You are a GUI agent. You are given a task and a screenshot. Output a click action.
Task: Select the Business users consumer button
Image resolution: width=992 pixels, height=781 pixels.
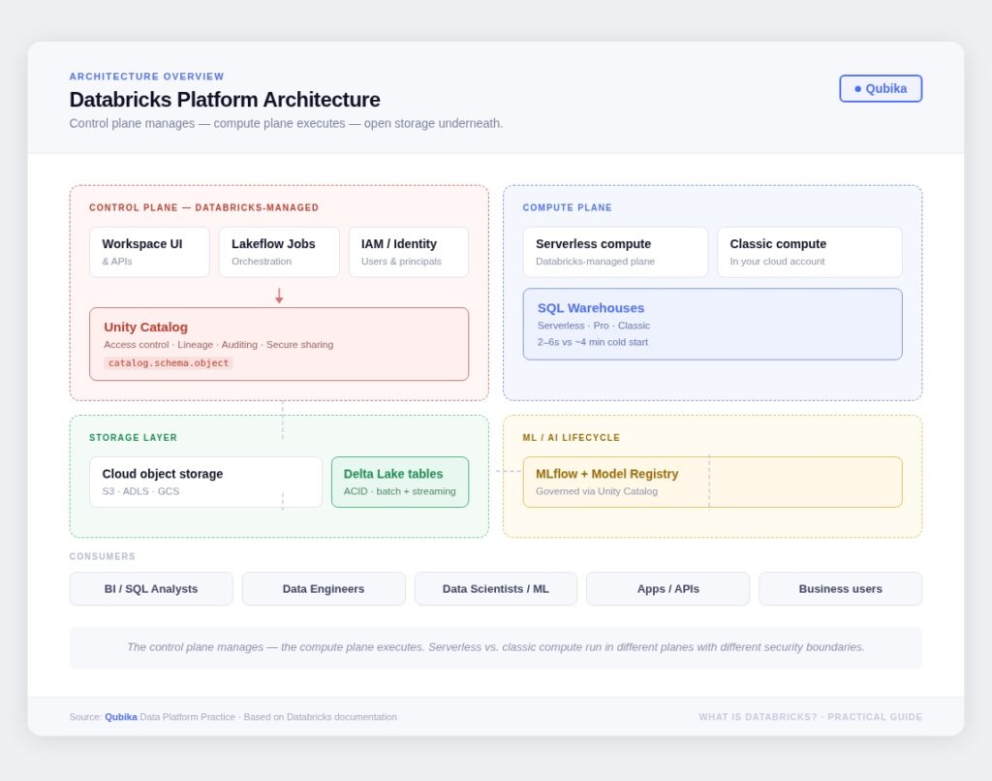click(840, 589)
